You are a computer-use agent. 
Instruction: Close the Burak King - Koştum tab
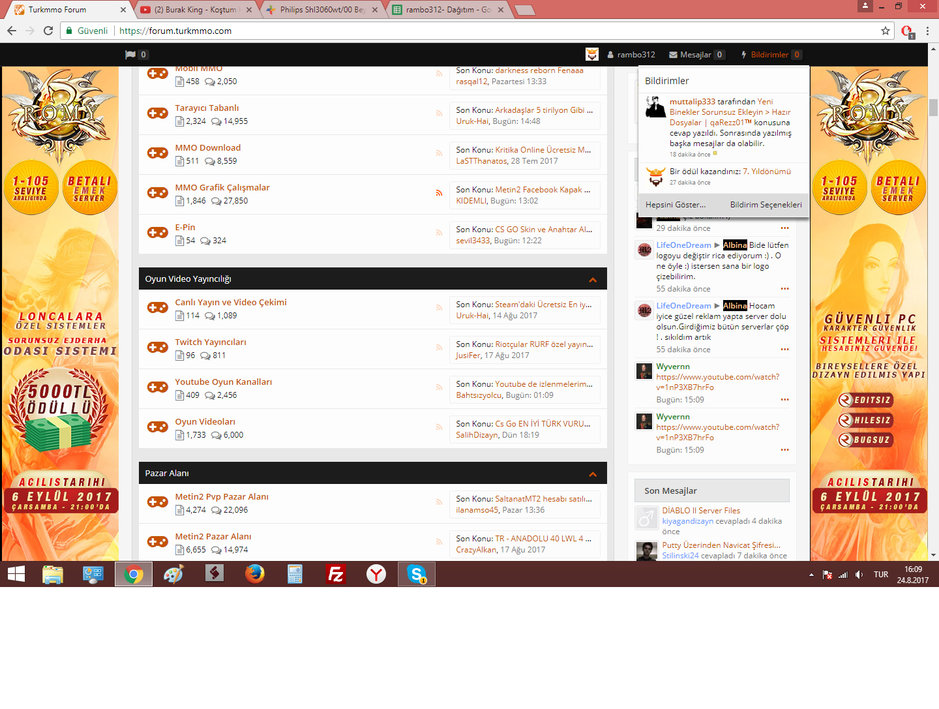(x=248, y=10)
